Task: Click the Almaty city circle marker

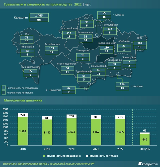Action: coord(117,73)
